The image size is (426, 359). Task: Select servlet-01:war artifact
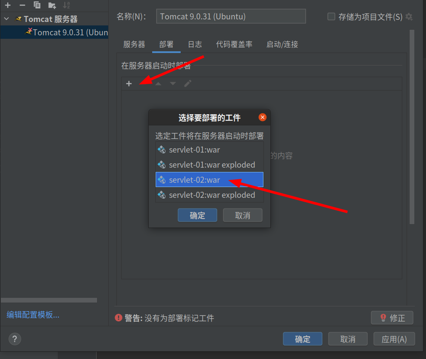210,150
